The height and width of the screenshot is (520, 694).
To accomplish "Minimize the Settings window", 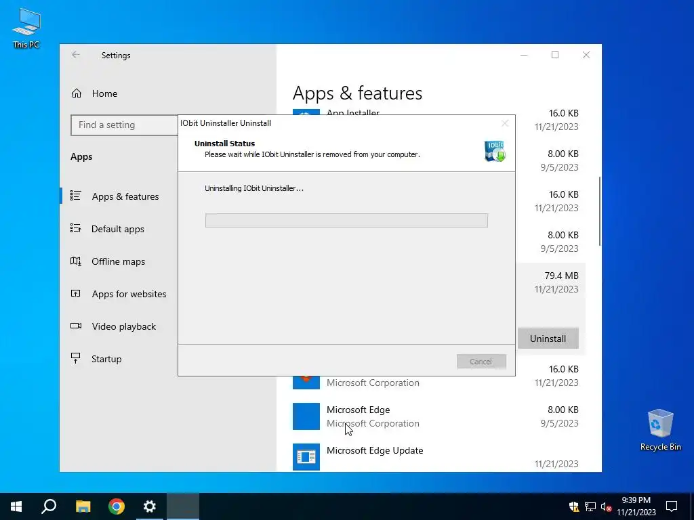I will pos(524,55).
